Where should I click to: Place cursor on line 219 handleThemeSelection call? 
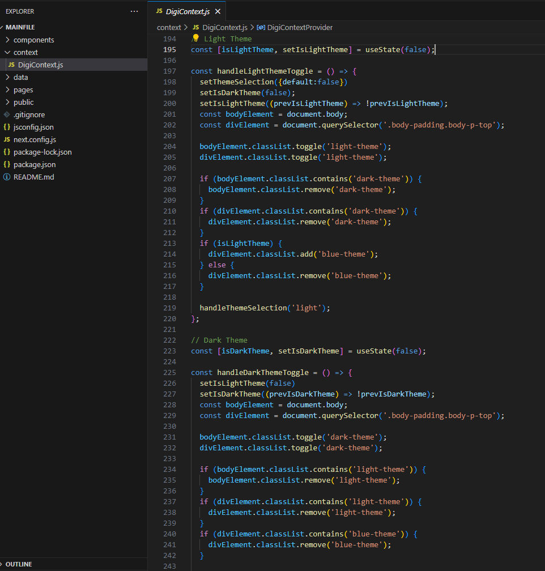click(x=242, y=308)
